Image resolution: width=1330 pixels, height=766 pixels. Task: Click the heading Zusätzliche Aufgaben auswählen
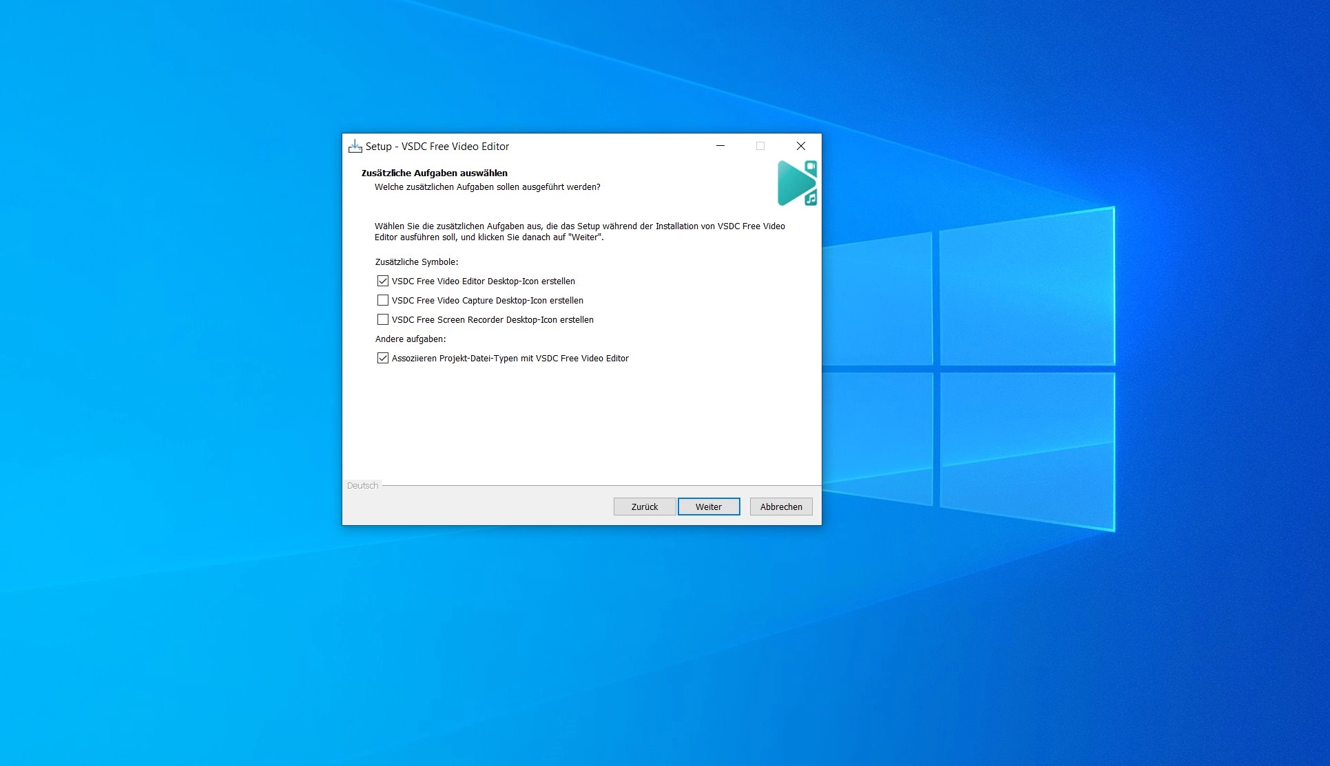[x=434, y=173]
